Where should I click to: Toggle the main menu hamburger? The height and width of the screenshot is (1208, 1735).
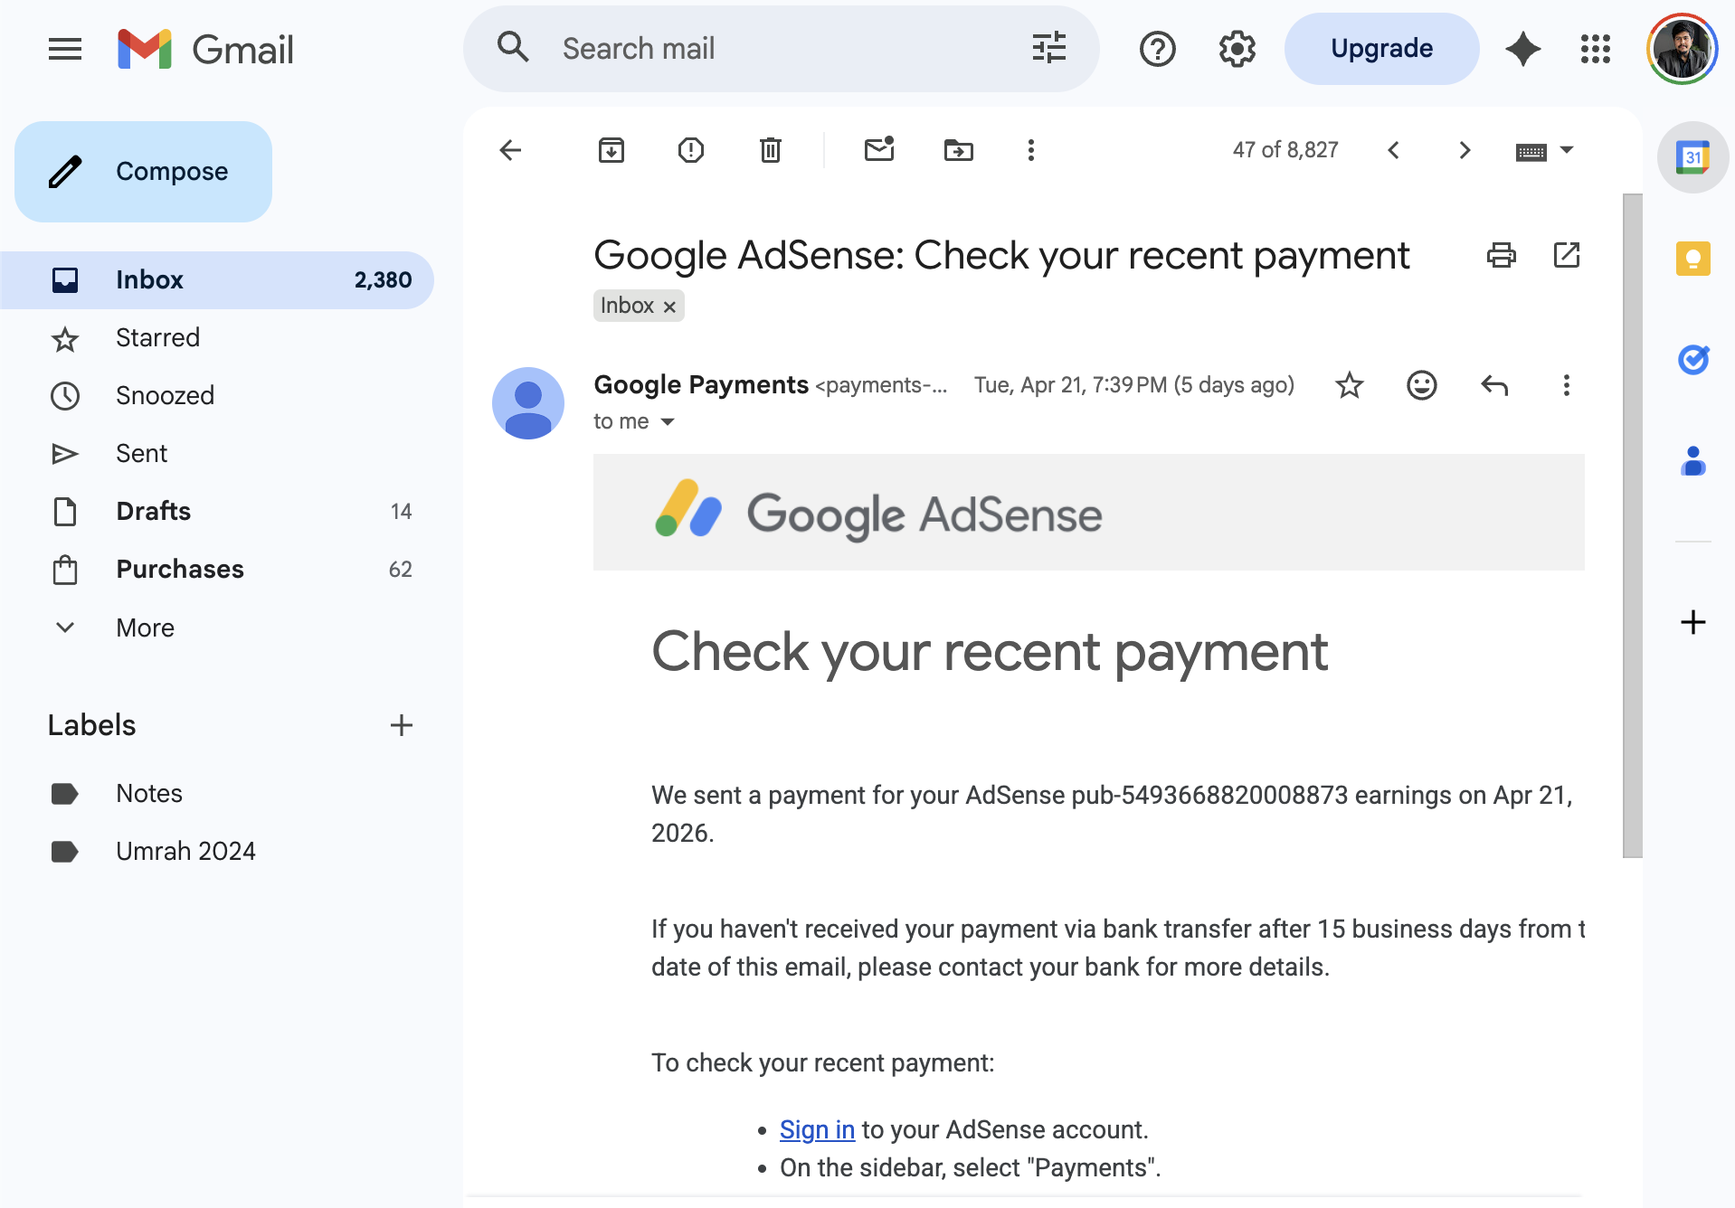pos(65,49)
